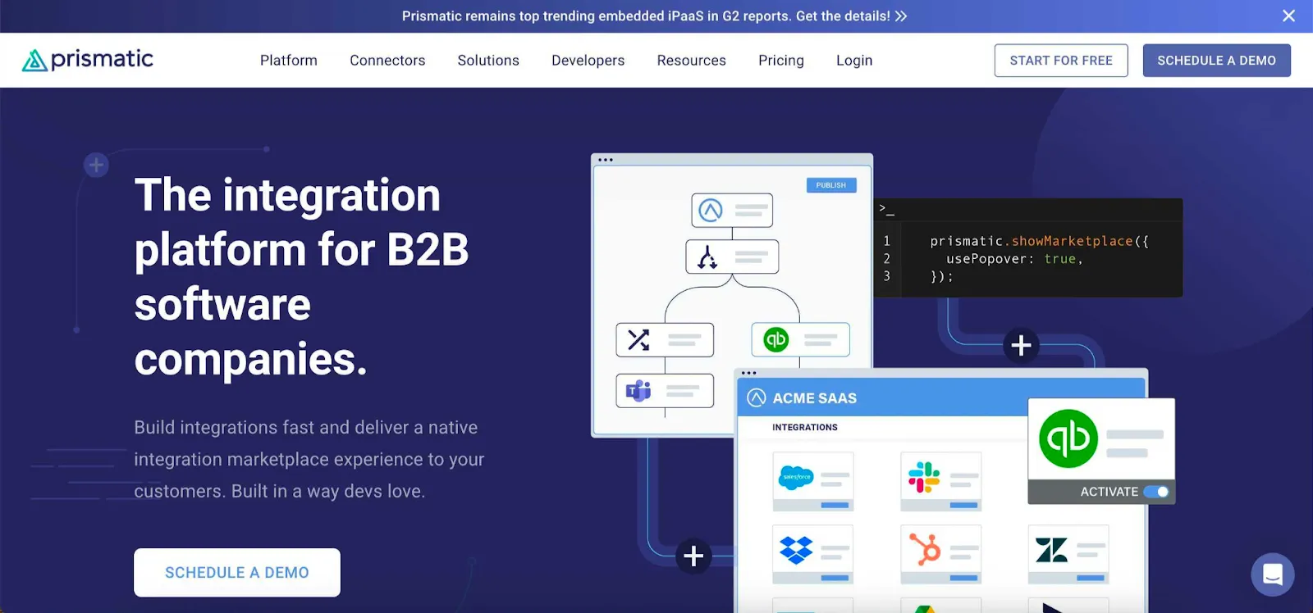The image size is (1313, 613).
Task: Go to the Pricing page
Action: pos(781,61)
